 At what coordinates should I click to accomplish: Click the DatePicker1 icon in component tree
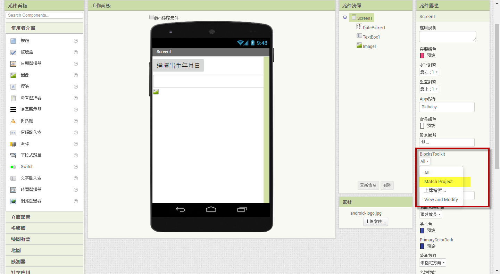coord(359,27)
